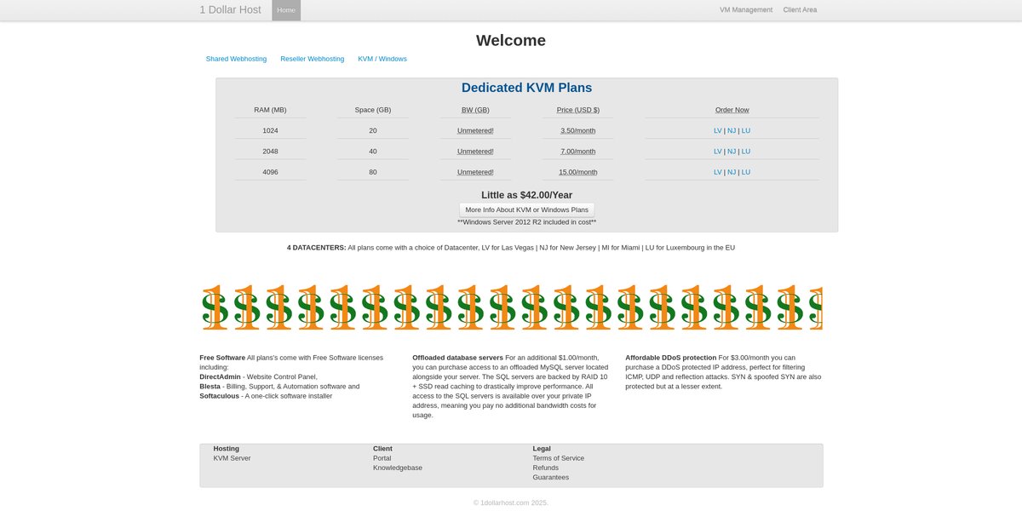Click More Info About KVM or Windows Plans
Viewport: 1022px width, 528px height.
pos(526,209)
